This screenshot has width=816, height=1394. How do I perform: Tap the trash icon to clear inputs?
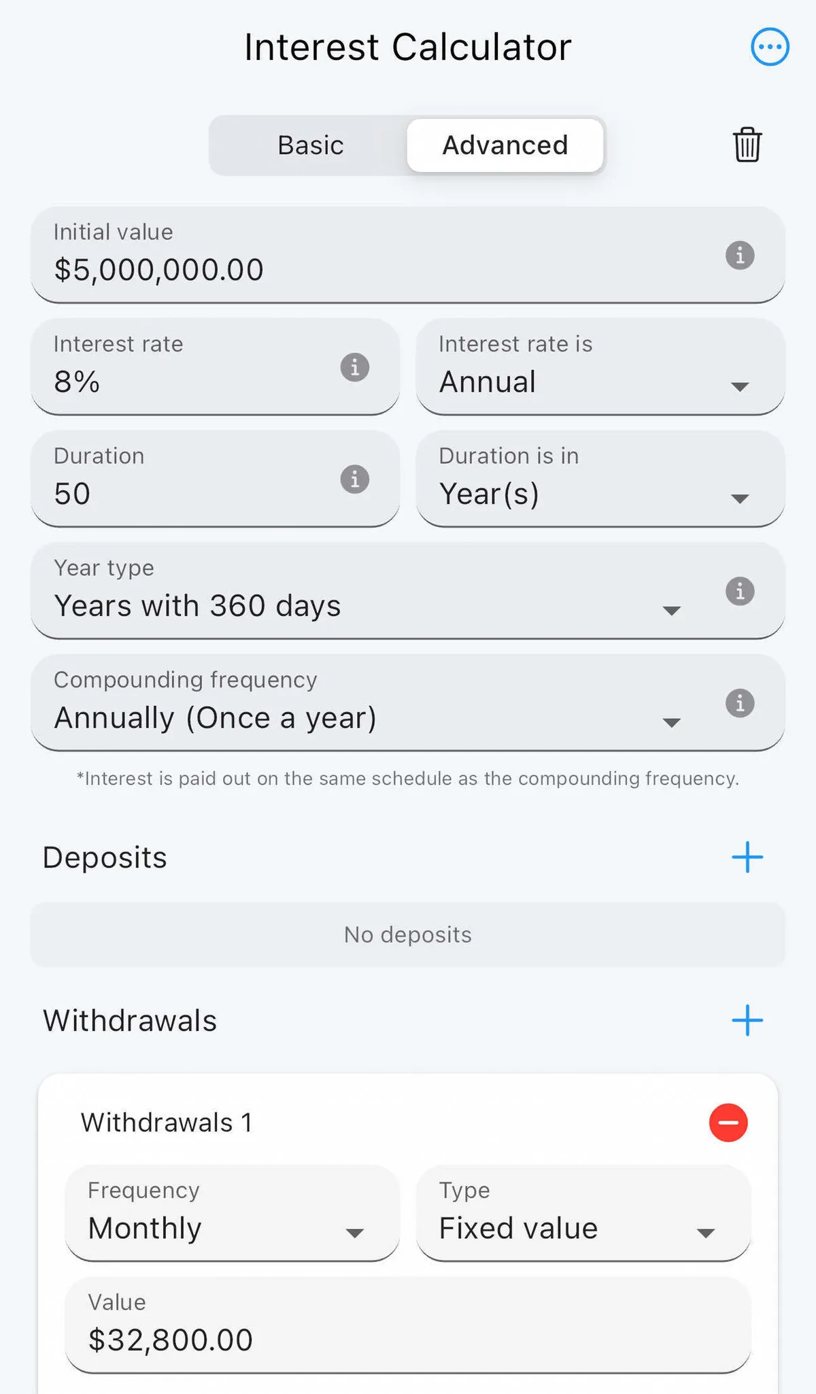747,145
